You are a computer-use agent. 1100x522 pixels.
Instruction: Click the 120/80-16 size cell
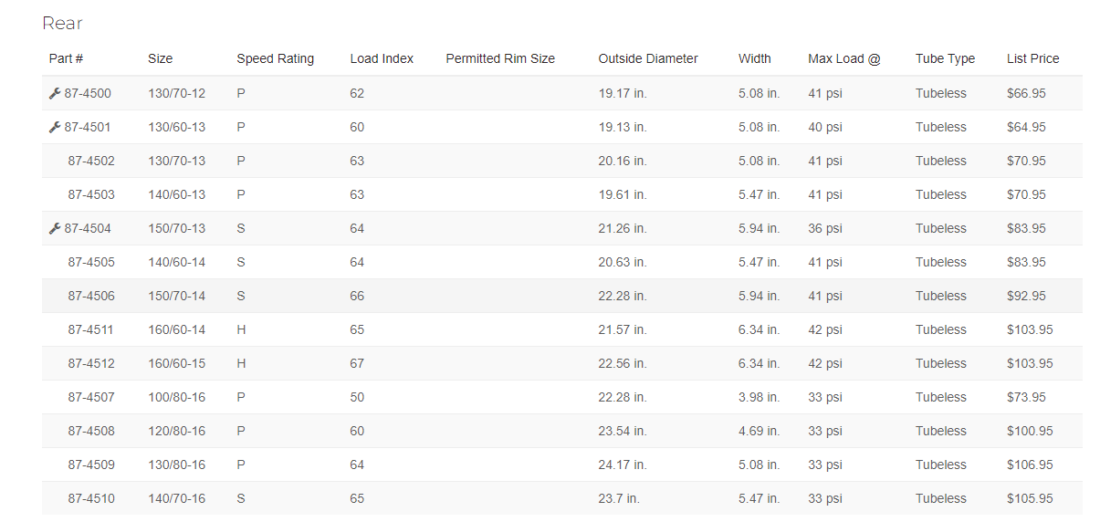[x=176, y=432]
